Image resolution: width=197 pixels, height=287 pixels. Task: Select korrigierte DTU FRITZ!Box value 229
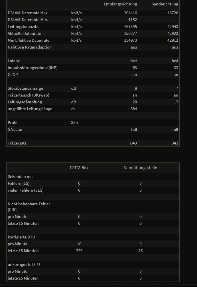[79, 251]
